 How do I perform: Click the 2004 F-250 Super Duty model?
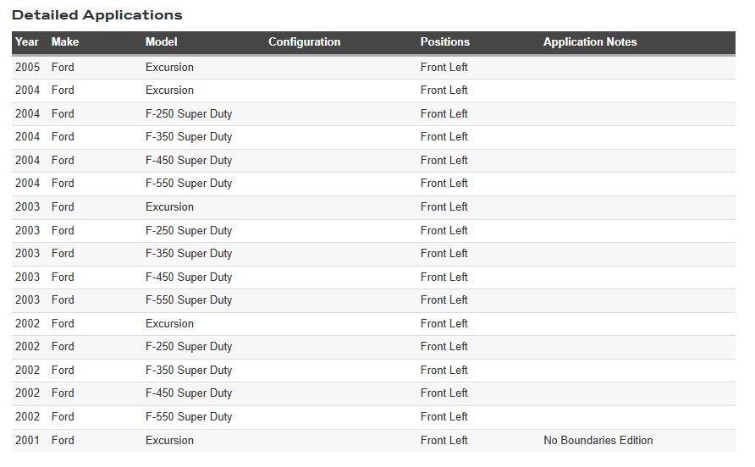click(x=189, y=114)
